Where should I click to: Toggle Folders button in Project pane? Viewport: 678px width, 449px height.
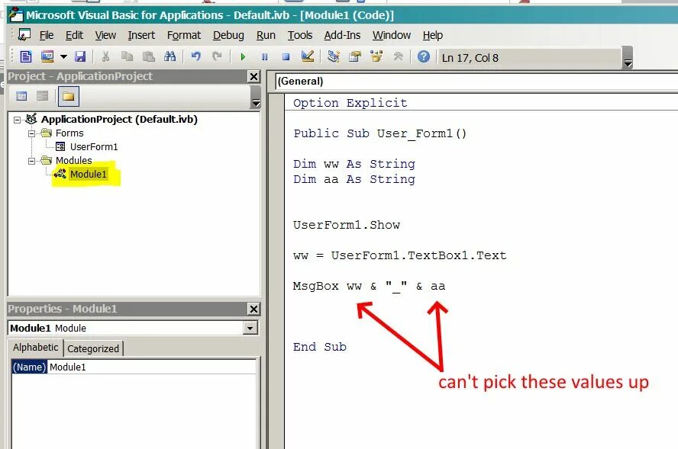click(x=68, y=96)
